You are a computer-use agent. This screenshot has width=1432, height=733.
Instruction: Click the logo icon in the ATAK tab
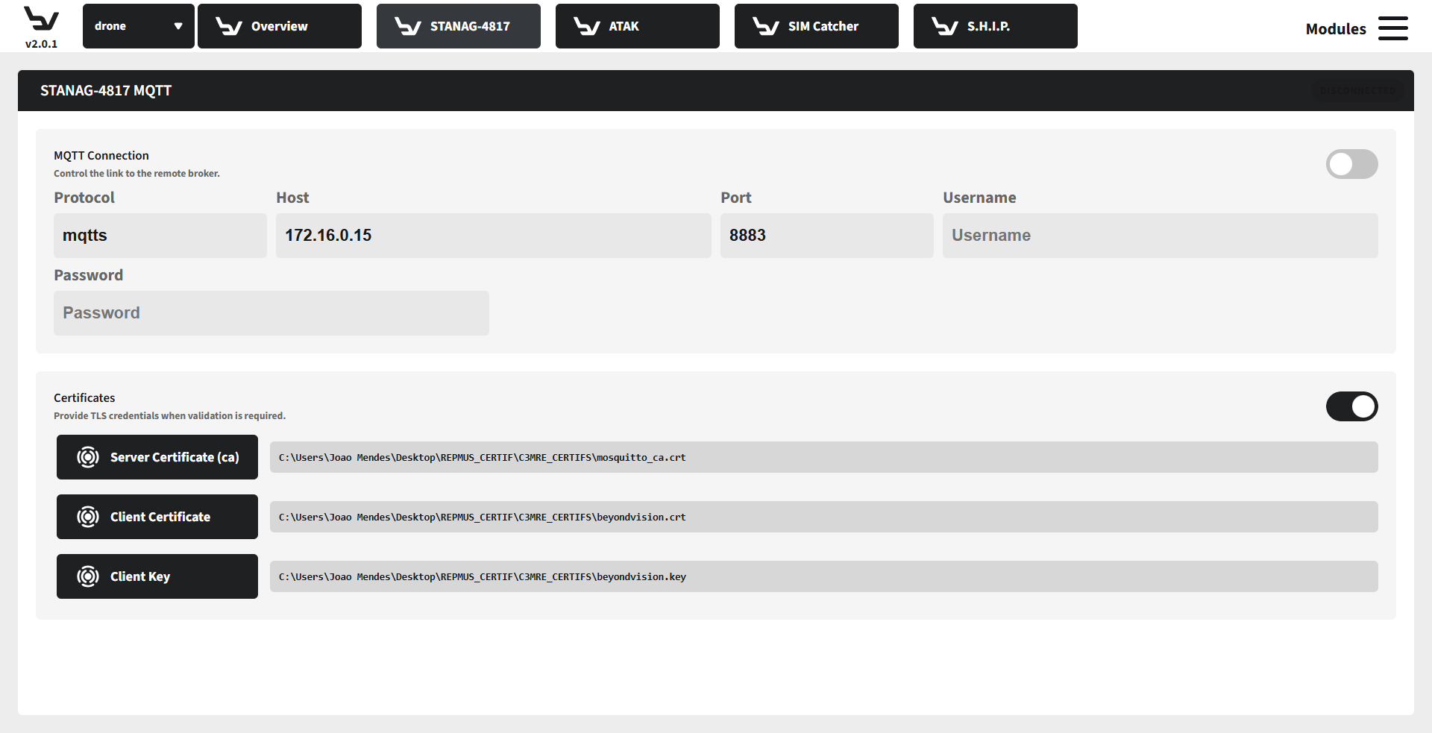586,26
